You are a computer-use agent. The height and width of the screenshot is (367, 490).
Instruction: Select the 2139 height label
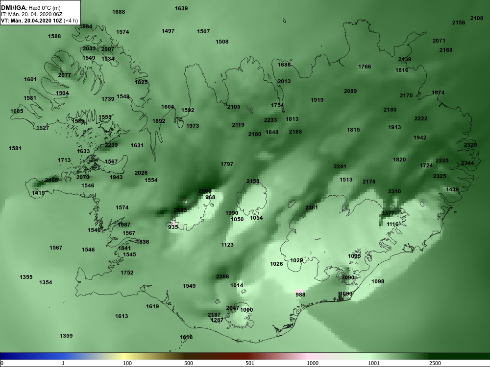coord(405,59)
